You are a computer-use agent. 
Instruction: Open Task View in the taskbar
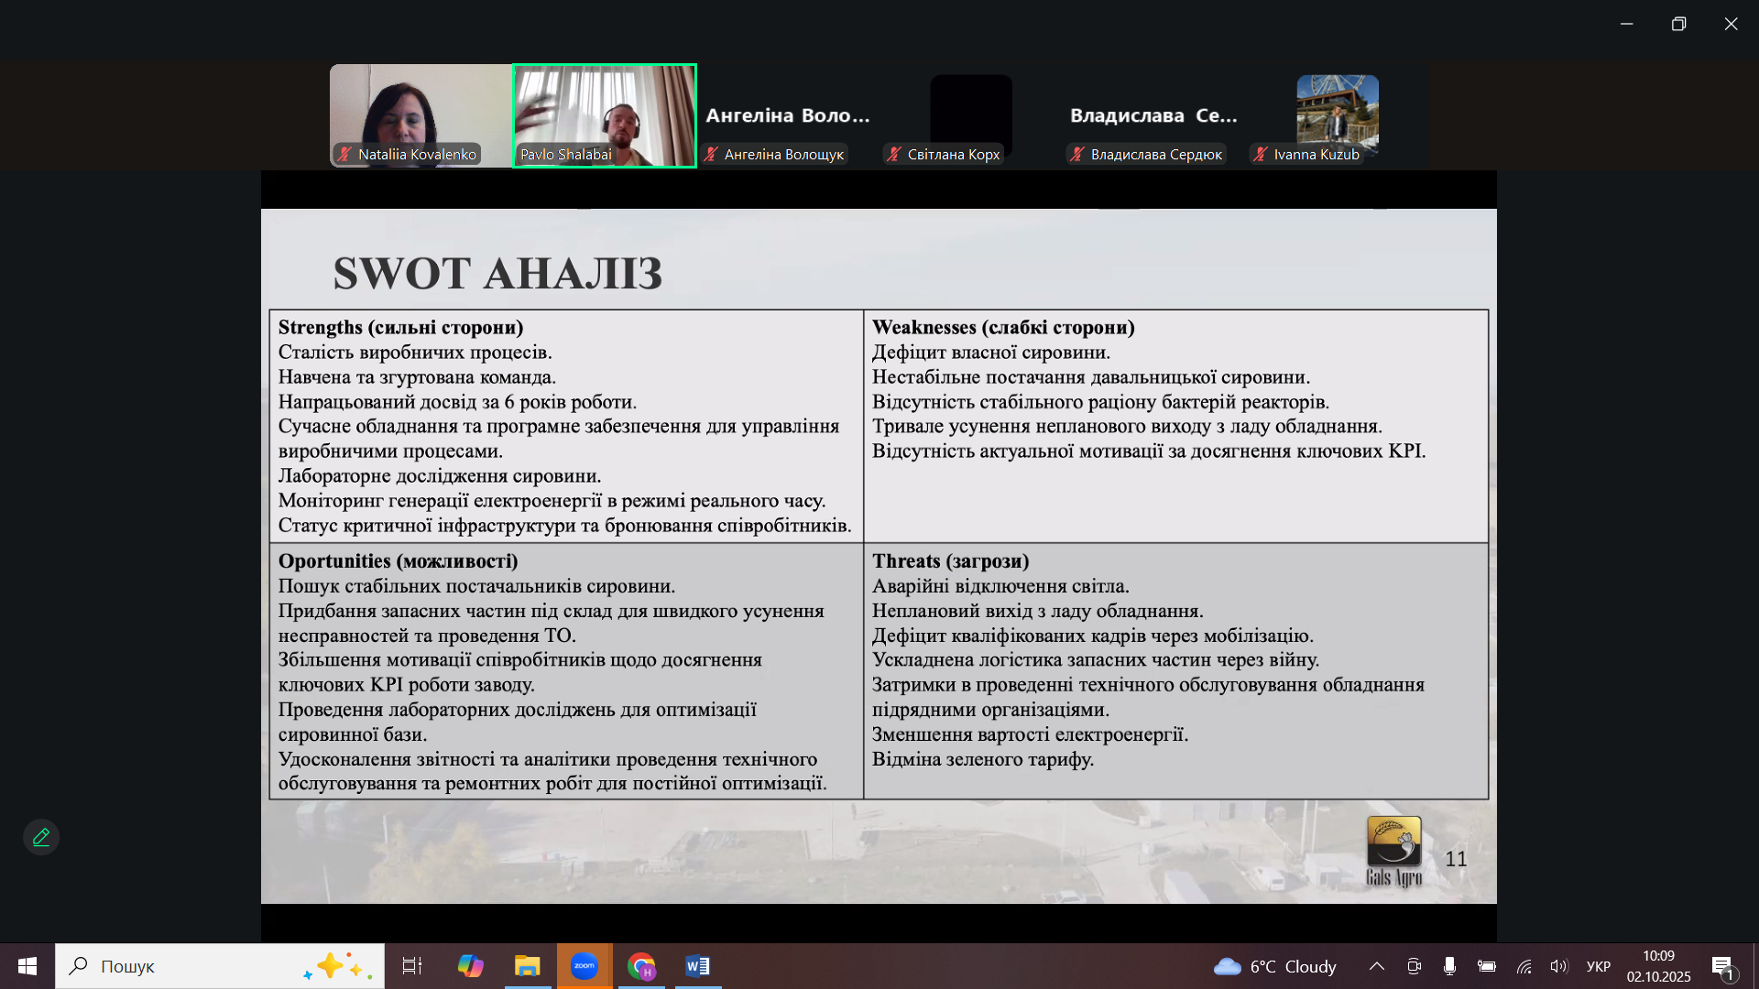[x=412, y=966]
